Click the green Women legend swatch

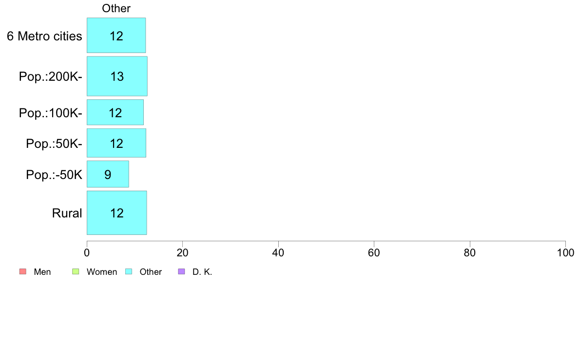click(x=76, y=272)
